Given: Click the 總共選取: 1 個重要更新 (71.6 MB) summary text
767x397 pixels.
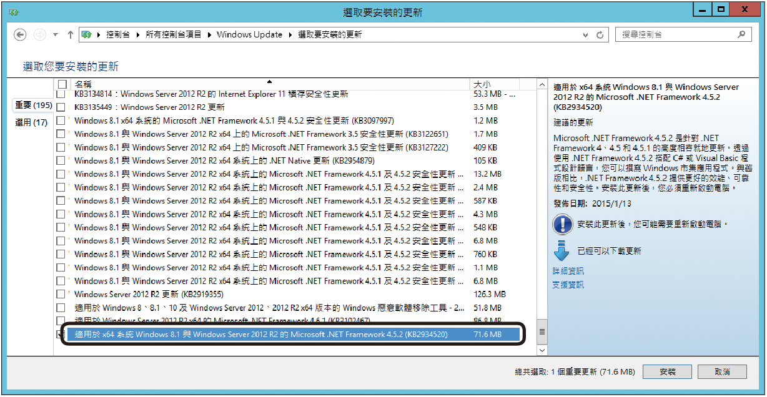Looking at the screenshot, I should coord(575,372).
